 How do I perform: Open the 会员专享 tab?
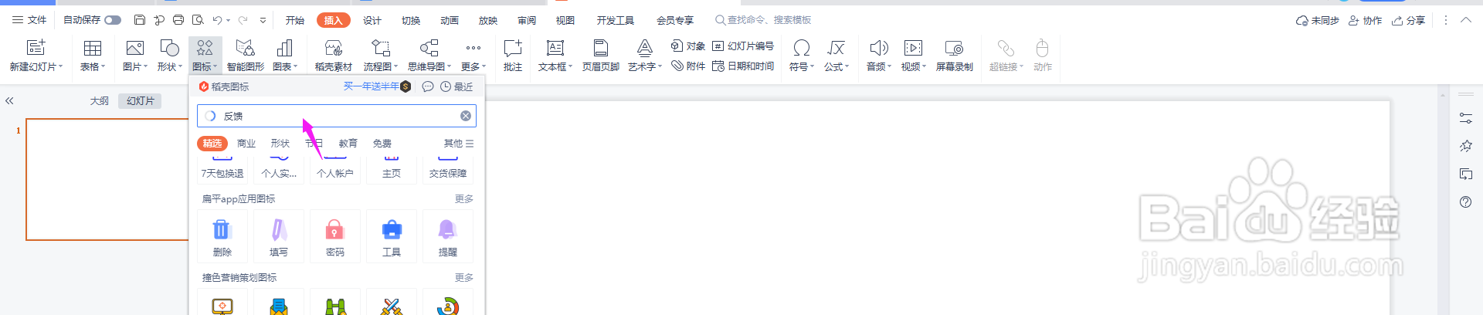pos(675,20)
